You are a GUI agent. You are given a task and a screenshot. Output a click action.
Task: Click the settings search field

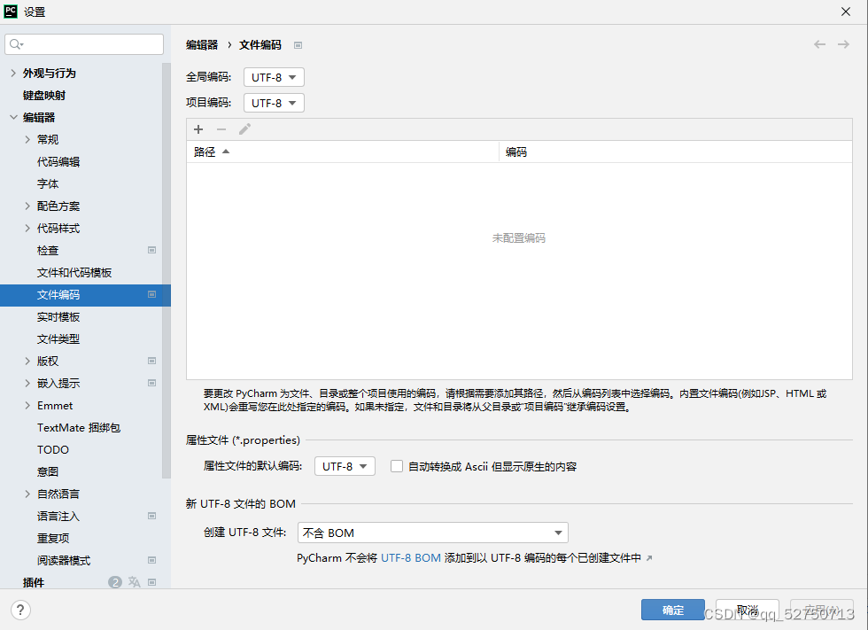84,43
